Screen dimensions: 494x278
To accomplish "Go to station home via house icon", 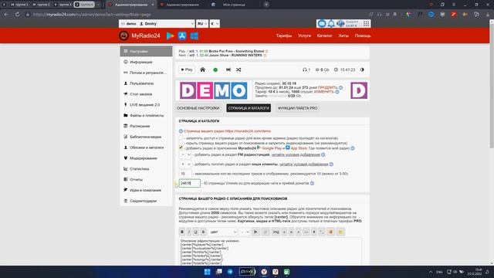I will 202,69.
